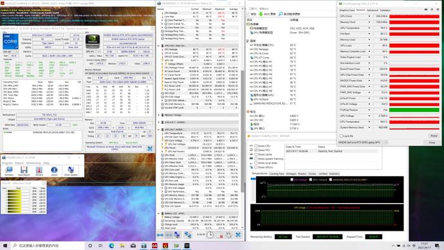Click the Save Report floppy icon
The width and height of the screenshot is (444, 250).
[x=24, y=171]
